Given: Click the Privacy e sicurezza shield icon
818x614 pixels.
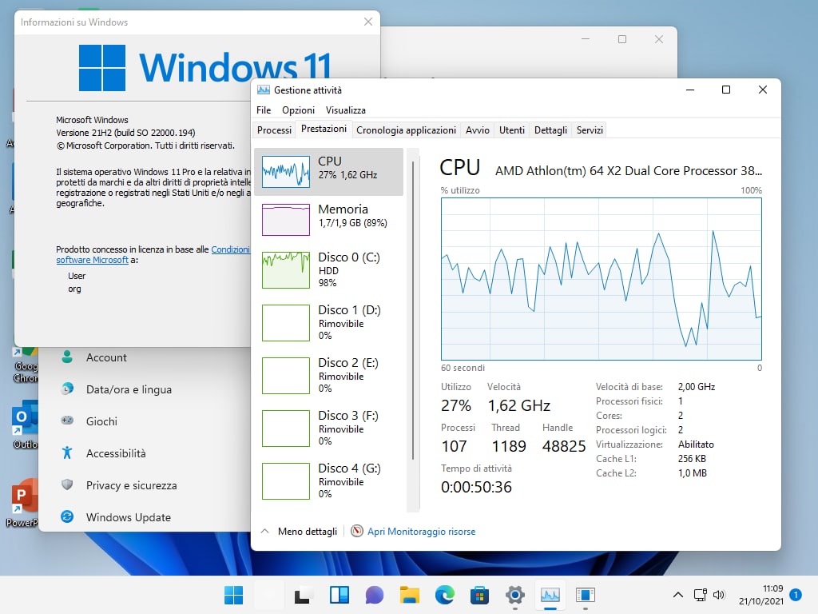Looking at the screenshot, I should coord(67,485).
